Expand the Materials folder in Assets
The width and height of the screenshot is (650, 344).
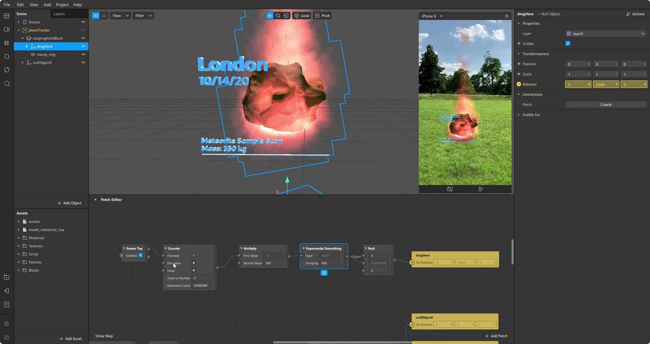[19, 238]
